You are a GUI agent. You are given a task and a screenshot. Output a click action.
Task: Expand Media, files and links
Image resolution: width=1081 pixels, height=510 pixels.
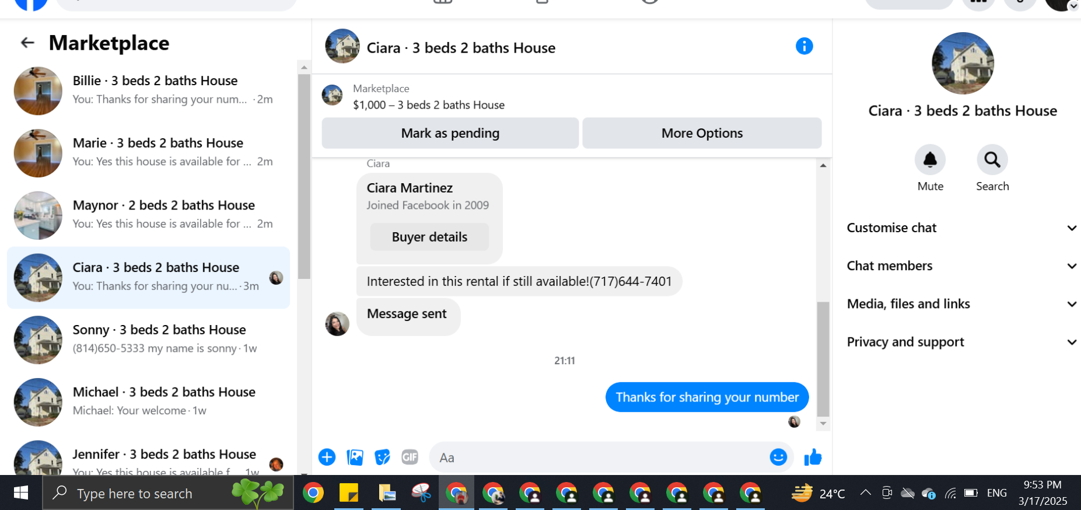(961, 303)
